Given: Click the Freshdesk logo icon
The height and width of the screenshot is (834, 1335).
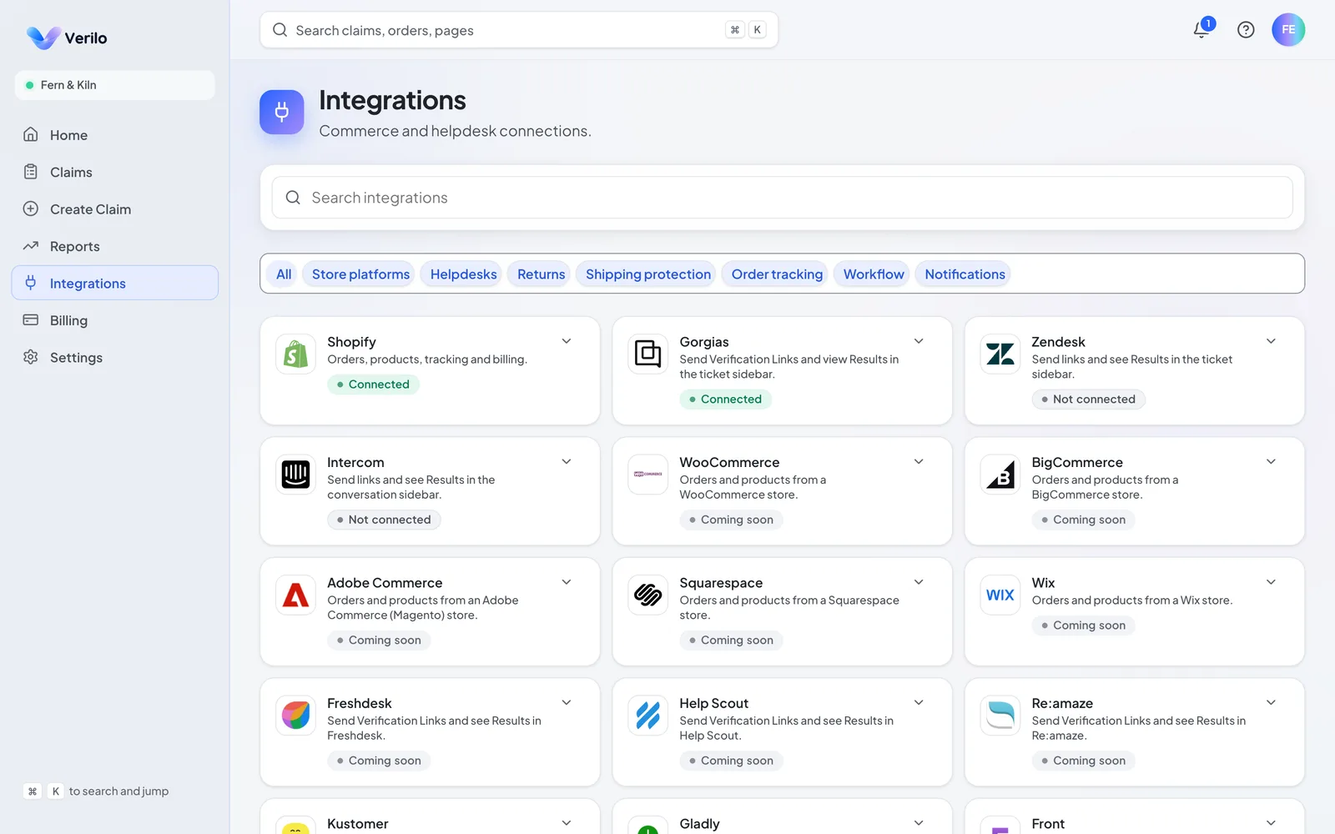Looking at the screenshot, I should (296, 716).
